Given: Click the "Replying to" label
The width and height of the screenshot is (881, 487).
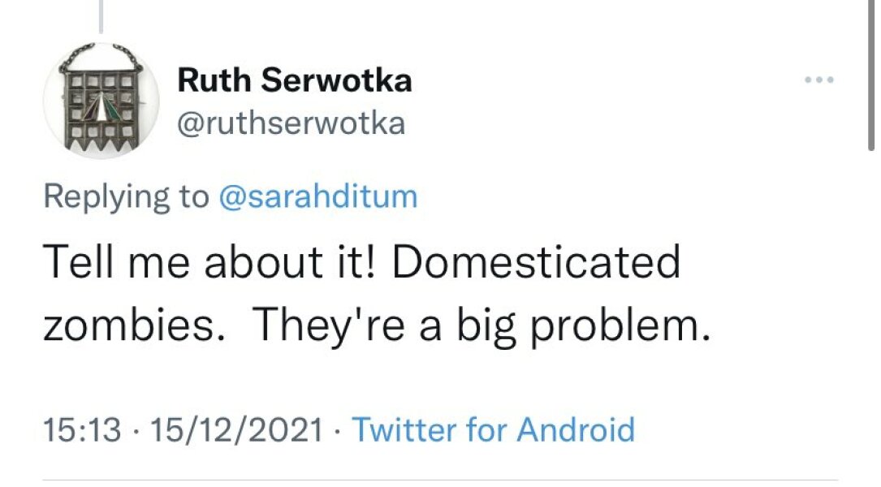Looking at the screenshot, I should click(126, 196).
